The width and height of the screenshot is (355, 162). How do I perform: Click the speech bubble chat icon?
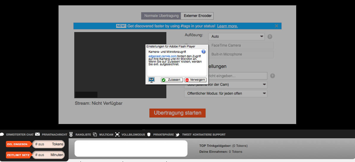click(x=2, y=134)
